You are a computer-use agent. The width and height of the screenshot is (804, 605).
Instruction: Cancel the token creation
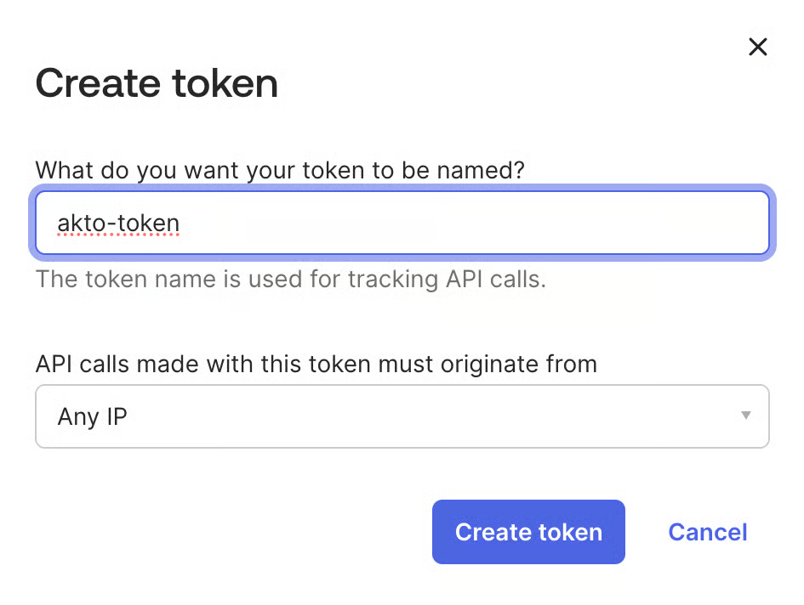707,532
